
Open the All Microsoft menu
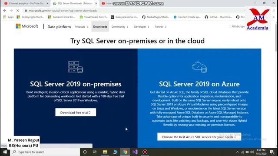(x=238, y=26)
